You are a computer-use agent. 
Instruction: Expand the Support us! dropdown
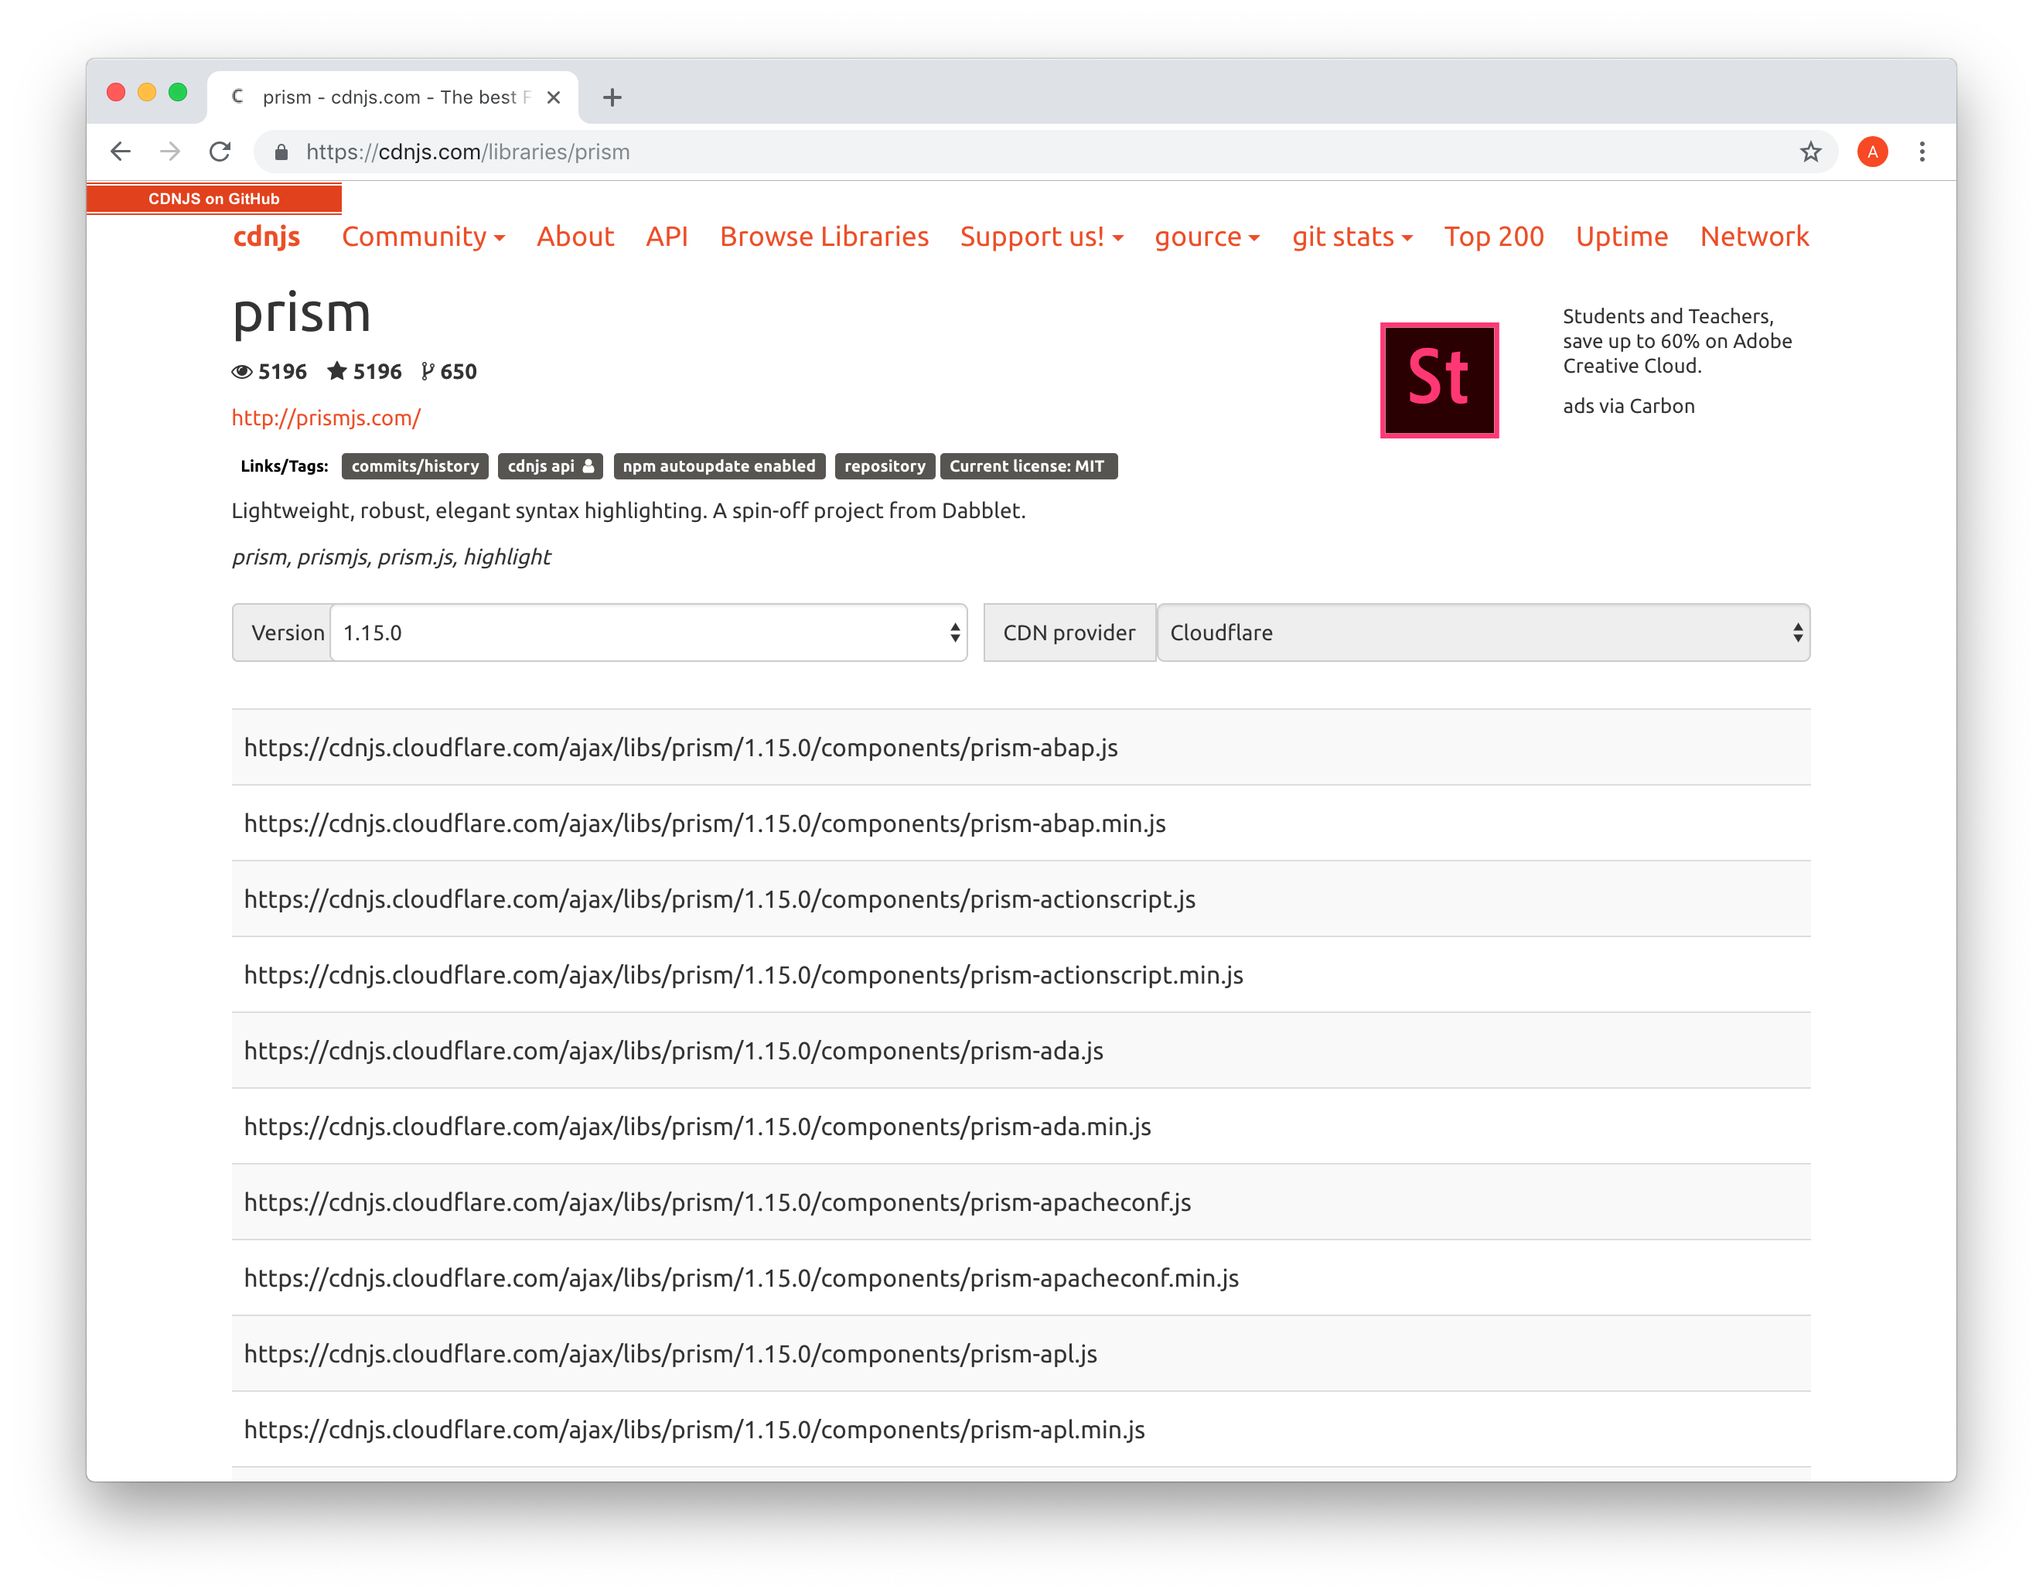click(1041, 237)
